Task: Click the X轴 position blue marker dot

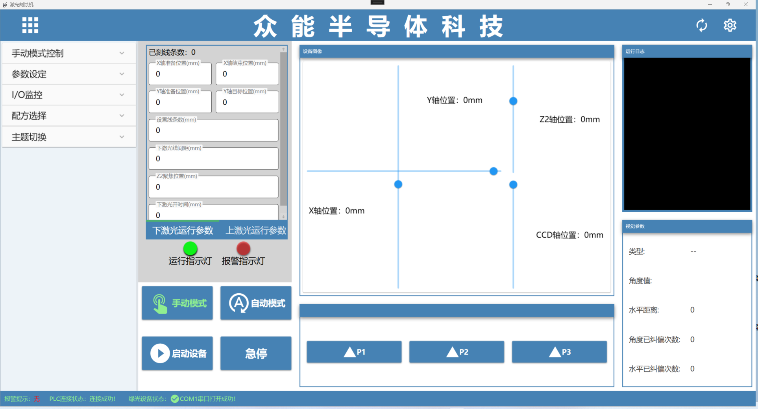Action: point(398,184)
